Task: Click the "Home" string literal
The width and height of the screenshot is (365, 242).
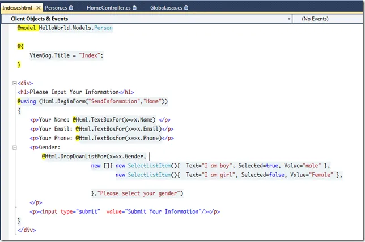Action: tap(152, 101)
